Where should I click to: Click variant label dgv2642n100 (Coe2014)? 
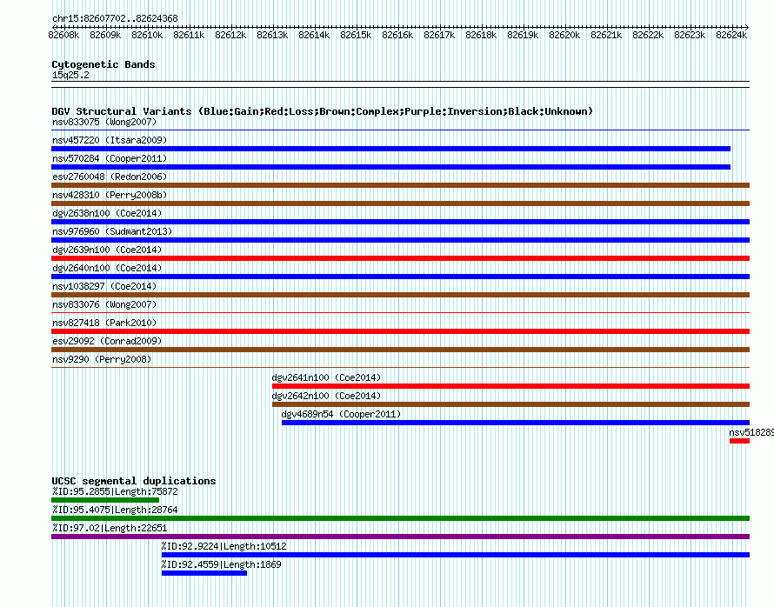click(326, 396)
